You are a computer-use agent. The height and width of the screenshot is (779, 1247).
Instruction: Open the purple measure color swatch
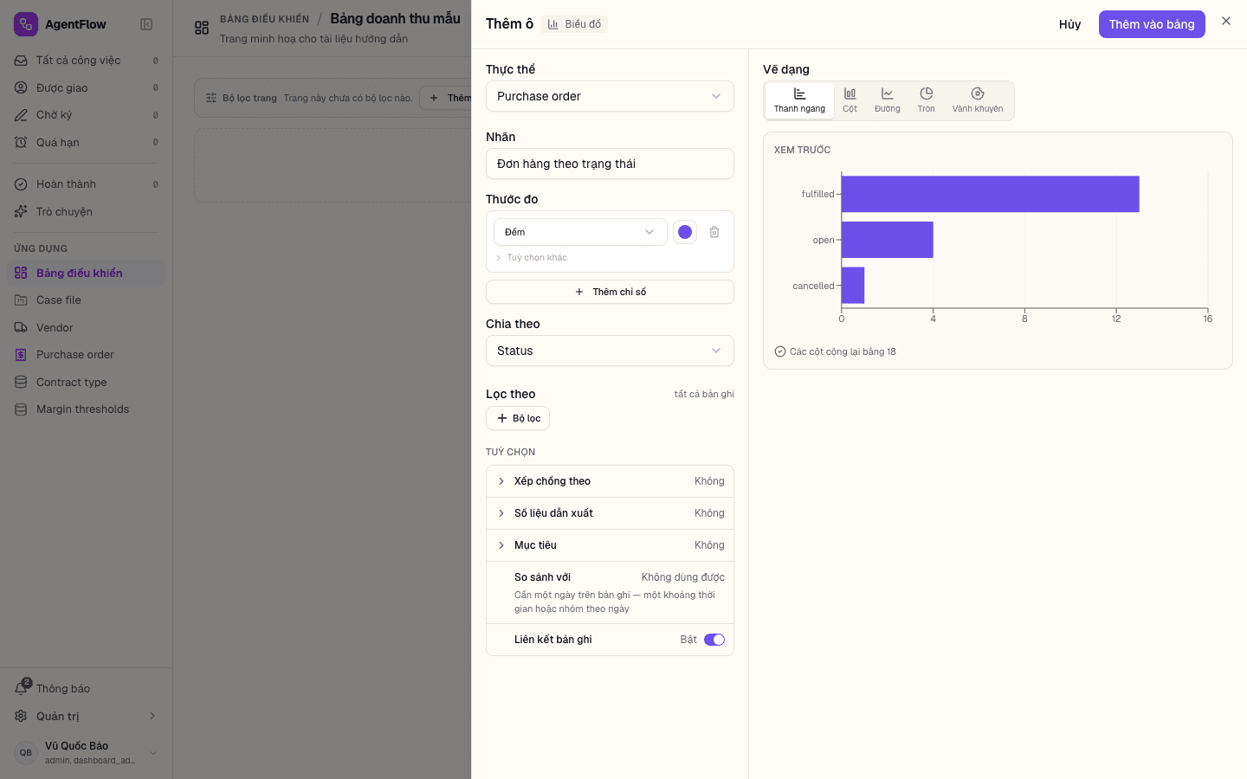coord(685,232)
